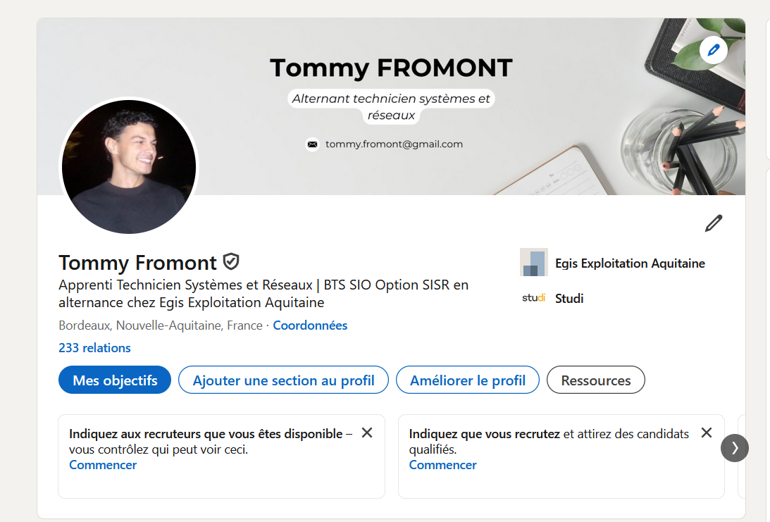Close the 'Indiquez que vous recrutez' card

pyautogui.click(x=706, y=433)
